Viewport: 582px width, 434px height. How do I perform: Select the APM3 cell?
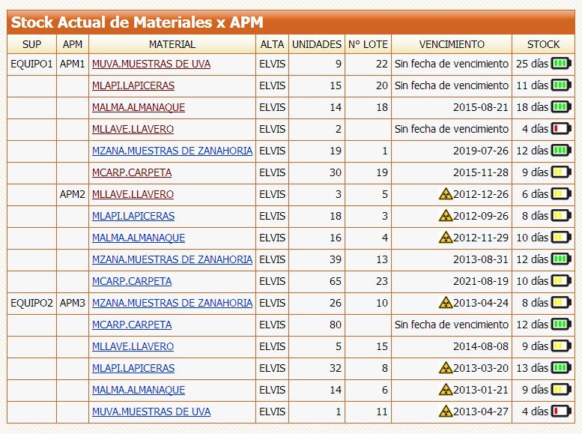(73, 303)
